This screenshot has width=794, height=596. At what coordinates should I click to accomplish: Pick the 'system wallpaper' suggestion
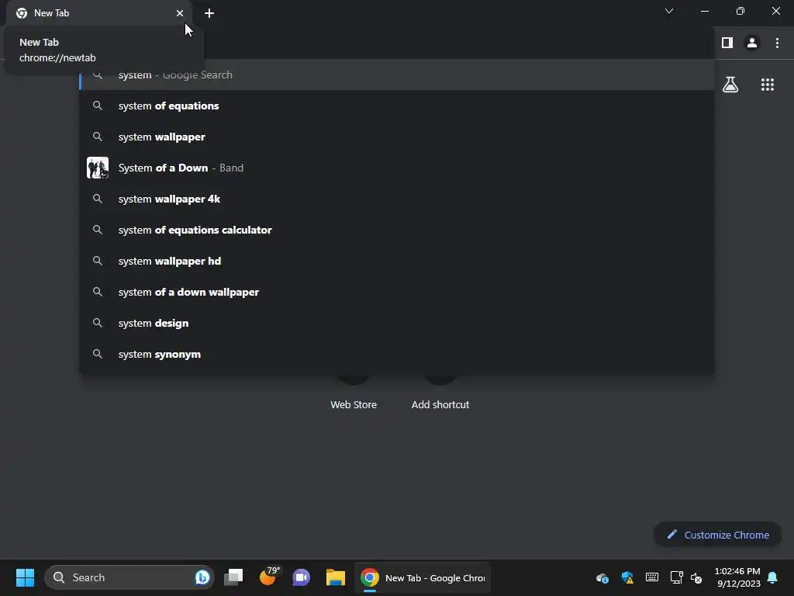tap(397, 137)
